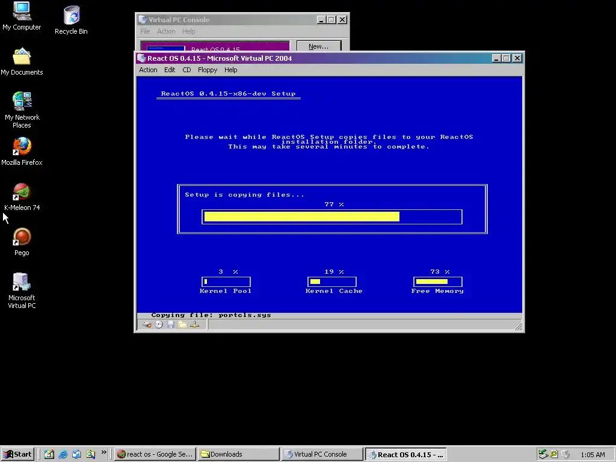The width and height of the screenshot is (616, 462).
Task: Switch to Downloads folder taskbar button
Action: pos(238,454)
